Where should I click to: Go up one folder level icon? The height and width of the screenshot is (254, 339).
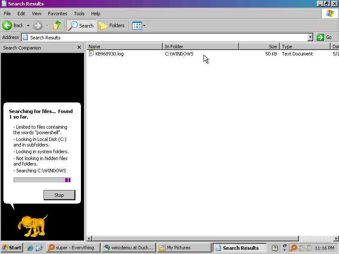tap(57, 25)
